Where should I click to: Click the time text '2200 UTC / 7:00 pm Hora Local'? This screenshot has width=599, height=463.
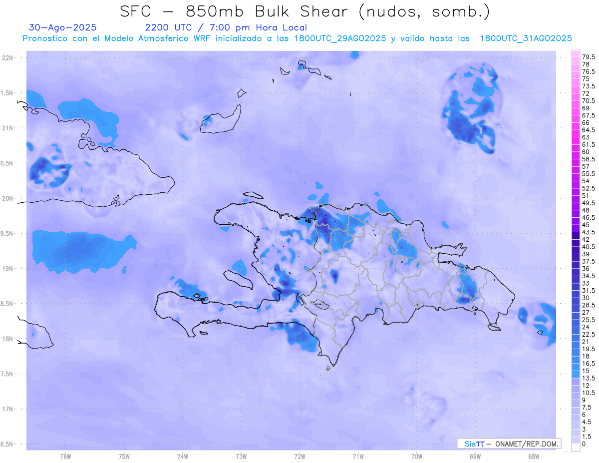(226, 28)
